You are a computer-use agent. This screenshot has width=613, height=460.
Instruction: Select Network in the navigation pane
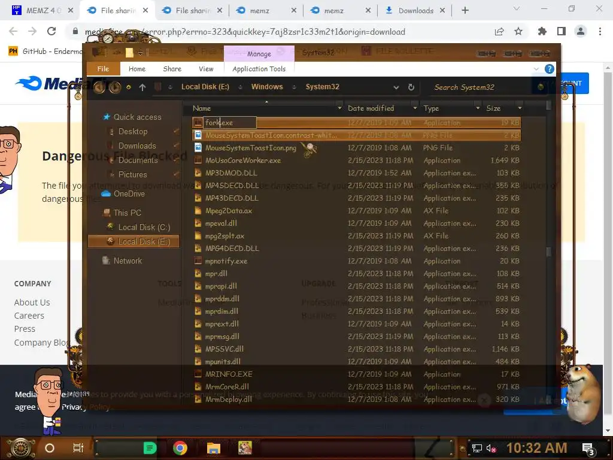[x=128, y=261]
